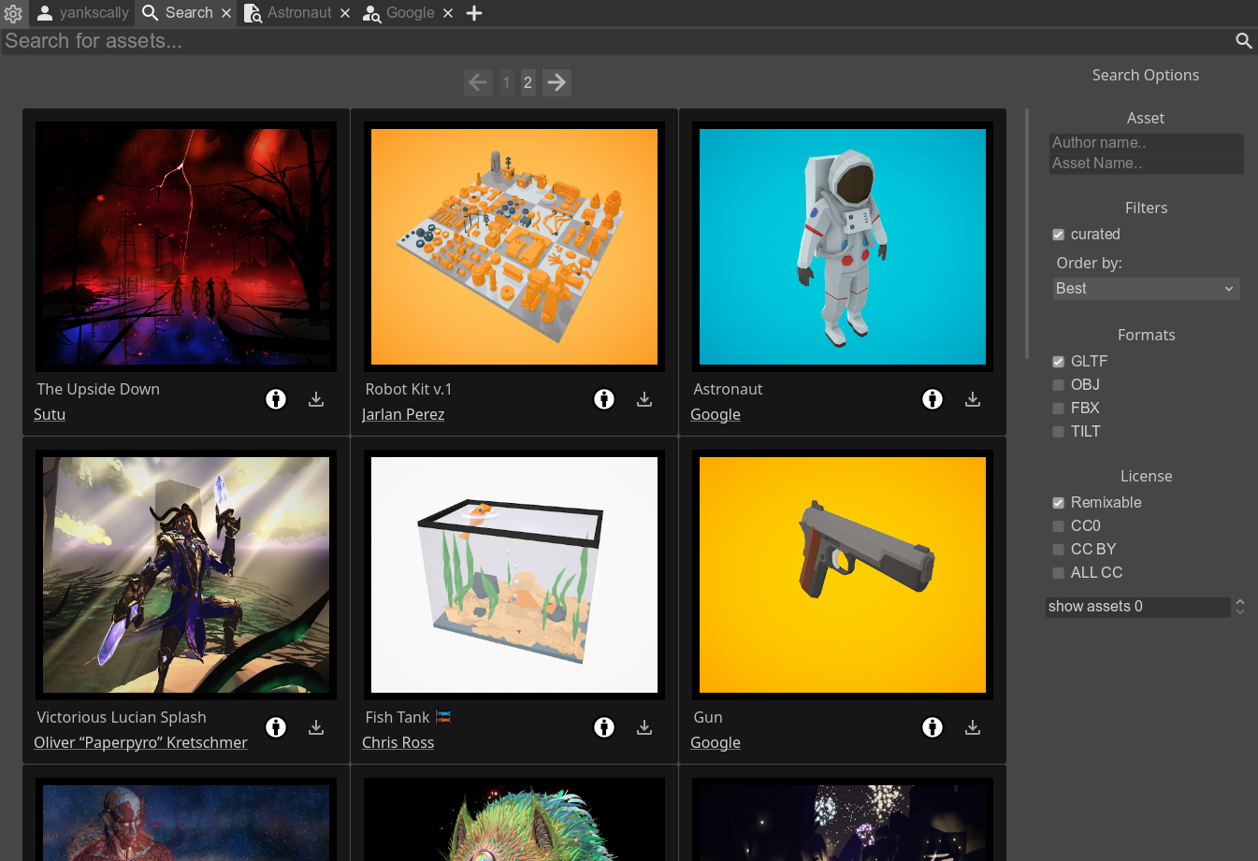Open author link Oliver Paperpyro Kretschmer
Image resolution: width=1258 pixels, height=861 pixels.
click(140, 742)
